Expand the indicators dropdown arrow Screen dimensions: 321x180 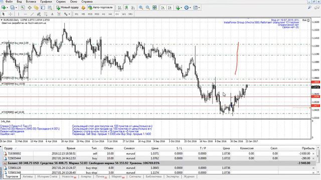182,8
